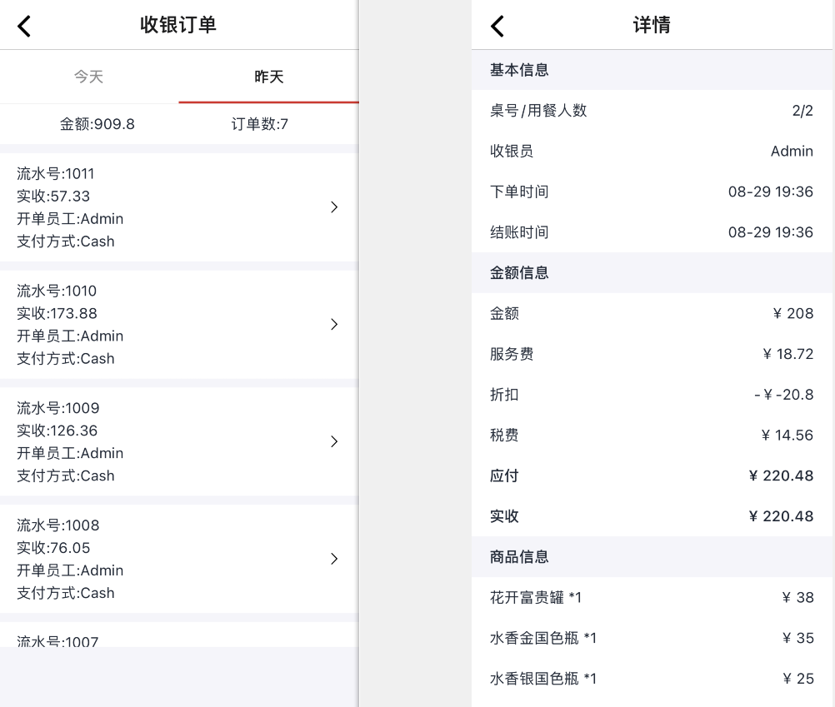The image size is (835, 707).
Task: Click the chevron beside order 1008
Action: coord(334,559)
